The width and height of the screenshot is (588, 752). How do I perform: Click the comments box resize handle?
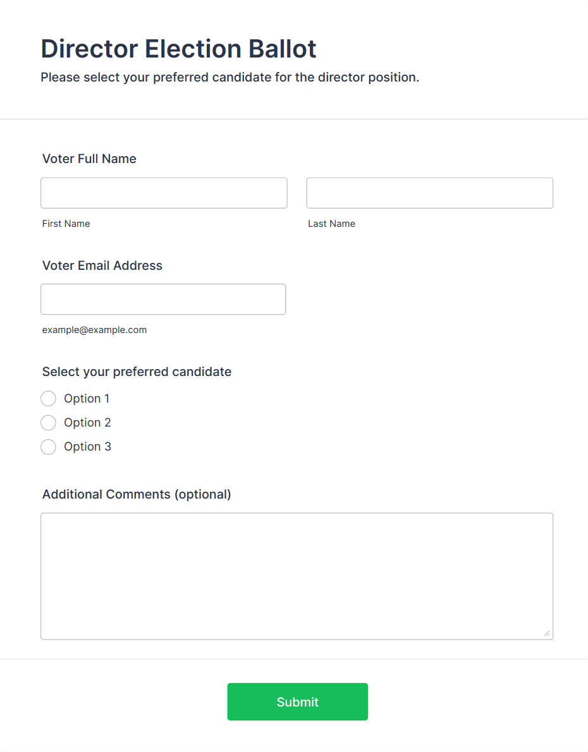tap(546, 633)
